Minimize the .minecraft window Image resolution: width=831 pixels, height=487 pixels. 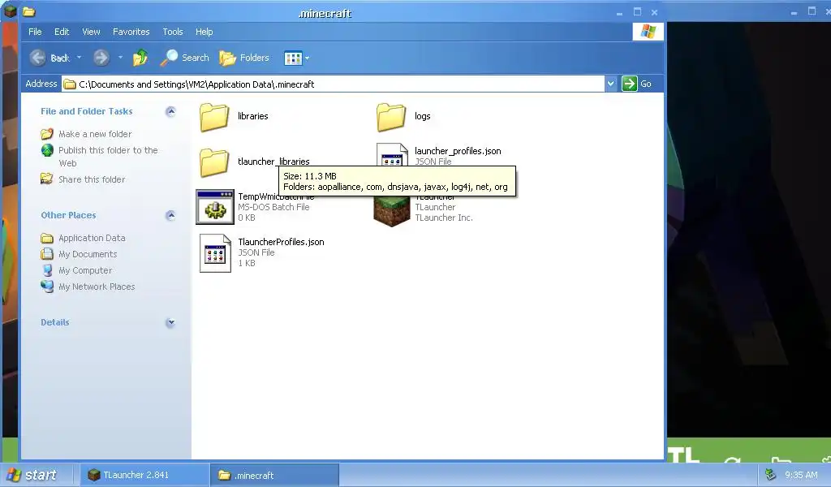[x=619, y=12]
